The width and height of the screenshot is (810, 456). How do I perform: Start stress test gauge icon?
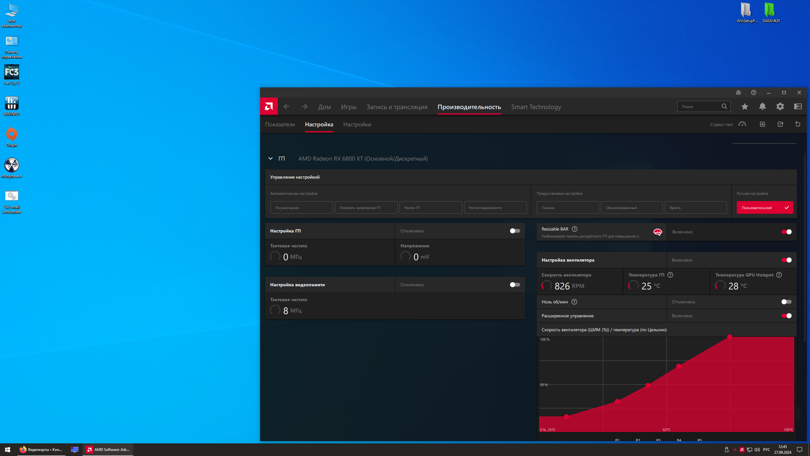pyautogui.click(x=742, y=124)
